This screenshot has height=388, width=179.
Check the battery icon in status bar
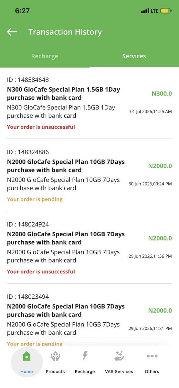click(166, 11)
